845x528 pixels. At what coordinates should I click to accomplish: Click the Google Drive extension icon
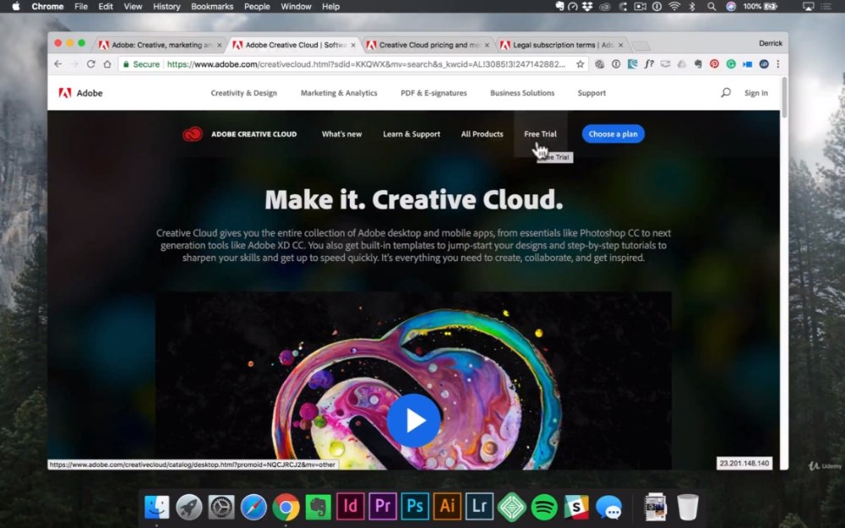682,64
